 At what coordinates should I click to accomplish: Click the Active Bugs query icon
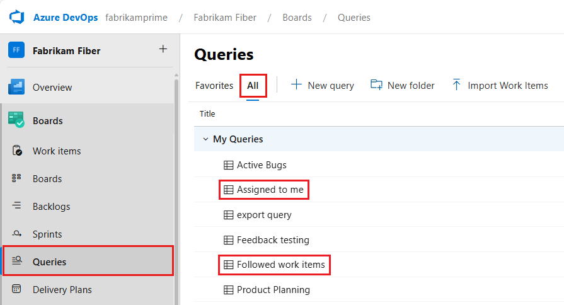point(228,165)
